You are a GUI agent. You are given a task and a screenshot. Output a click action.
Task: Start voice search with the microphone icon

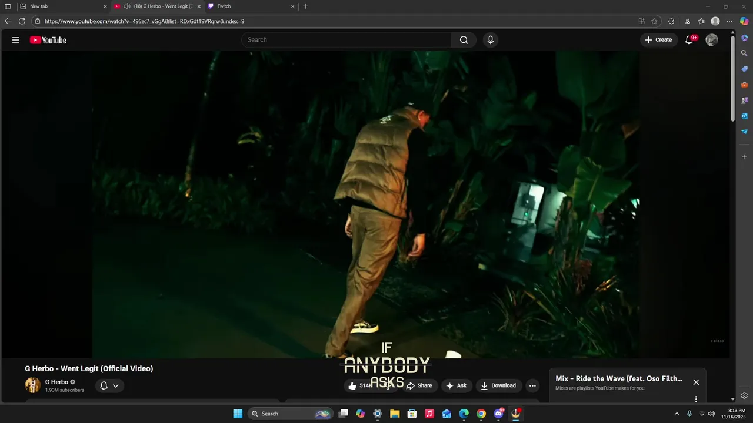point(491,40)
